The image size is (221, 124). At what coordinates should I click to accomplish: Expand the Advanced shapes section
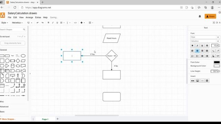(4, 106)
